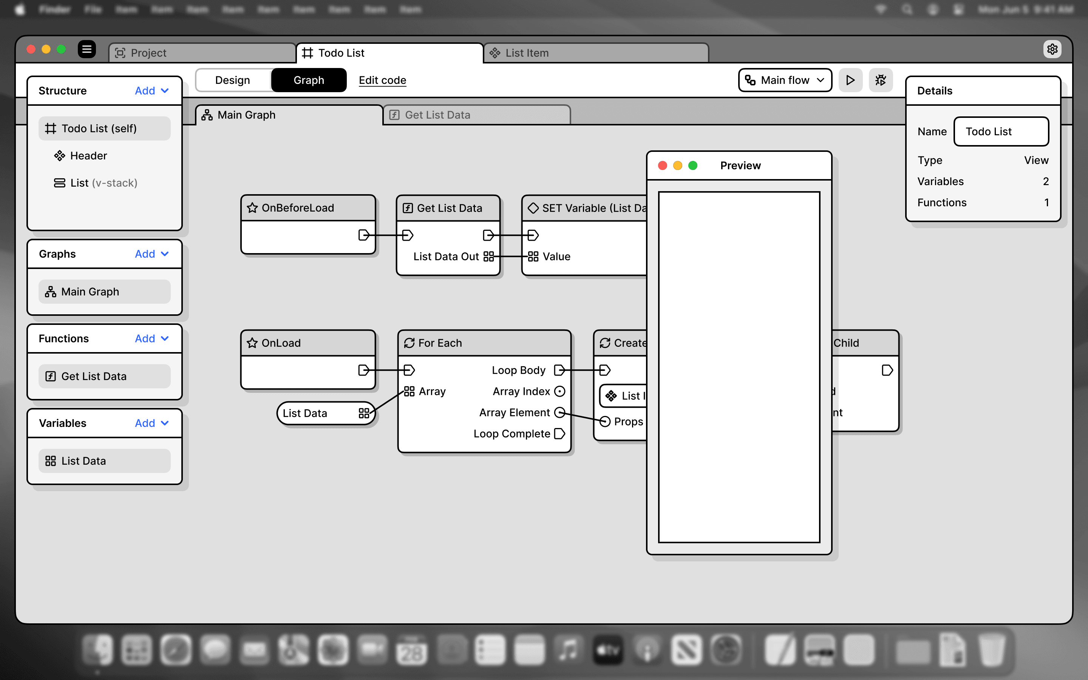Click the branch icon in the Main flow selector

pos(750,80)
